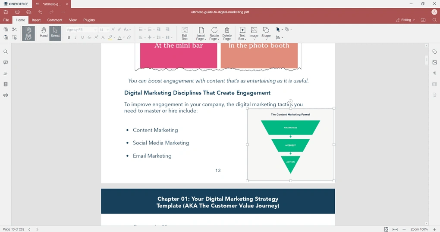Image resolution: width=440 pixels, height=232 pixels.
Task: Delete the current page with Delete Page
Action: coord(227,34)
